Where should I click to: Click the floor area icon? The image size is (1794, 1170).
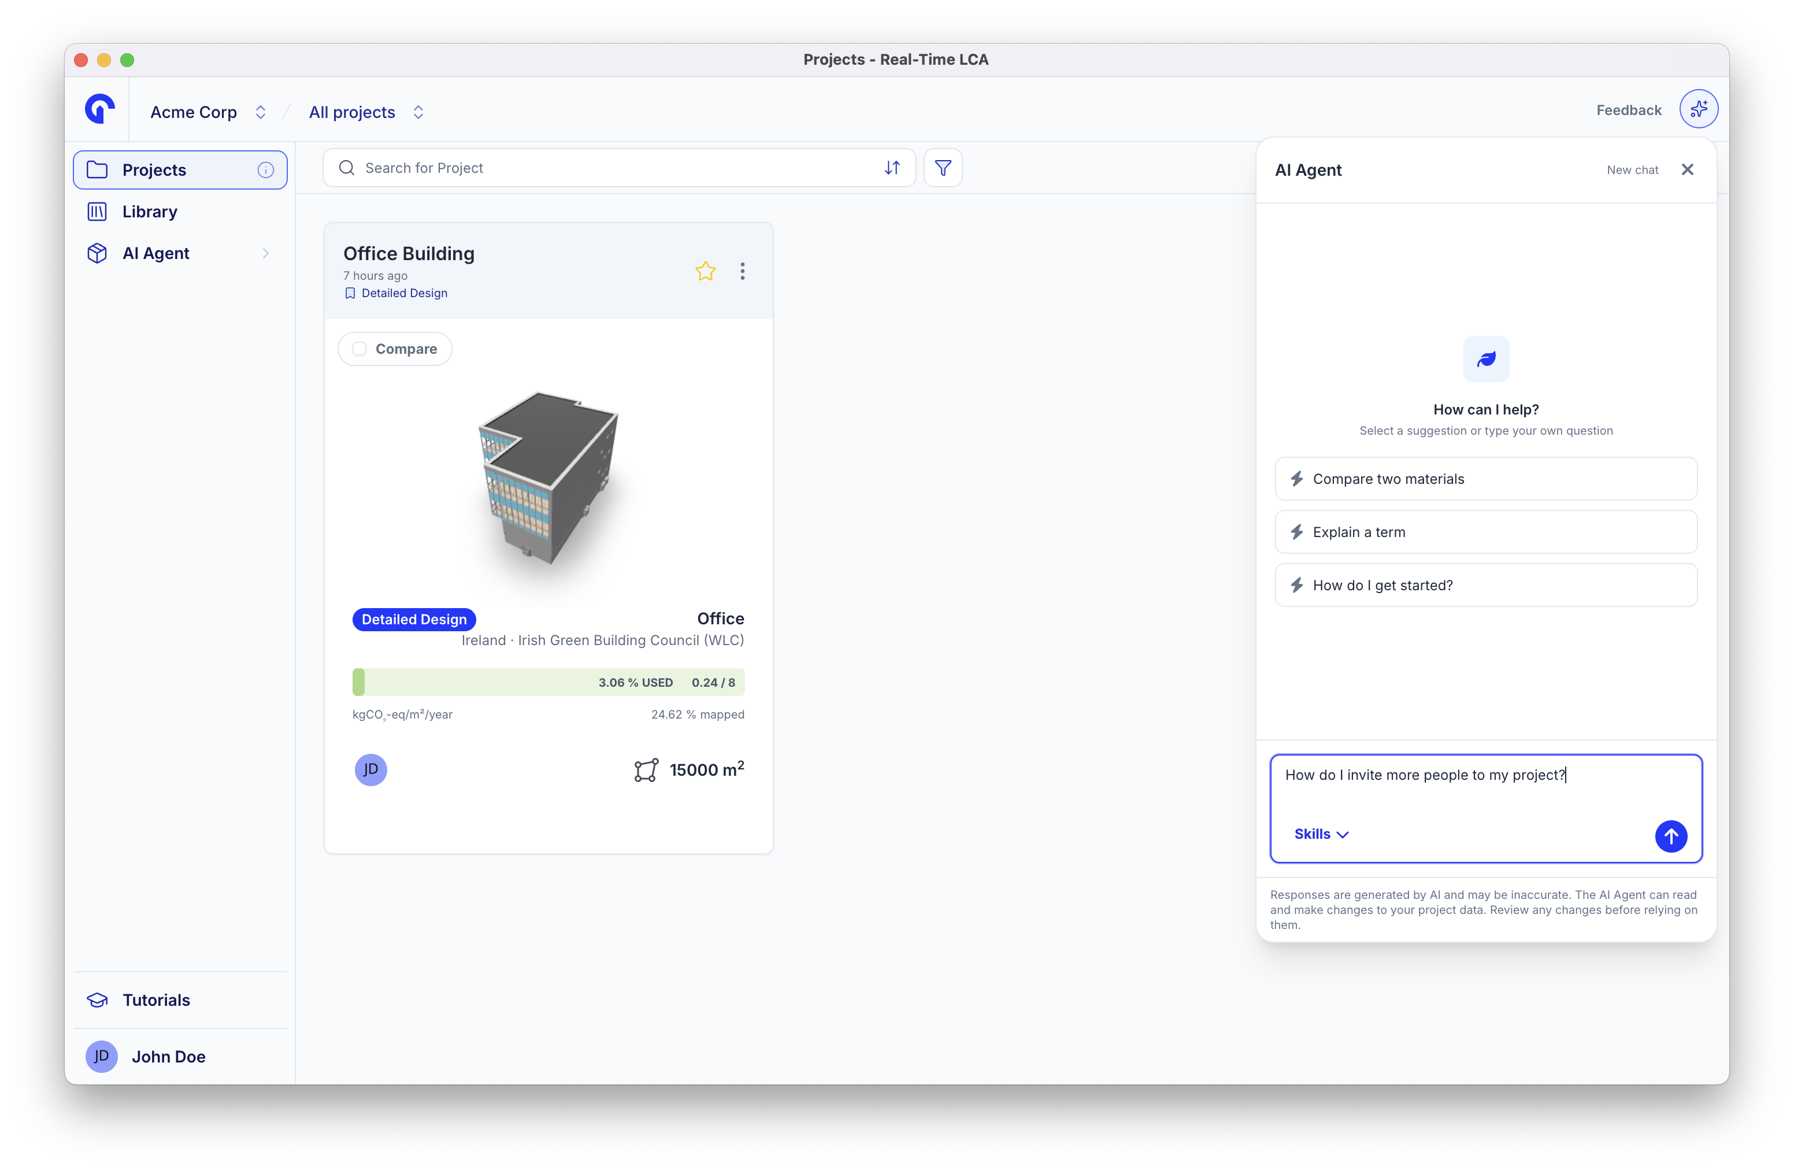point(646,770)
